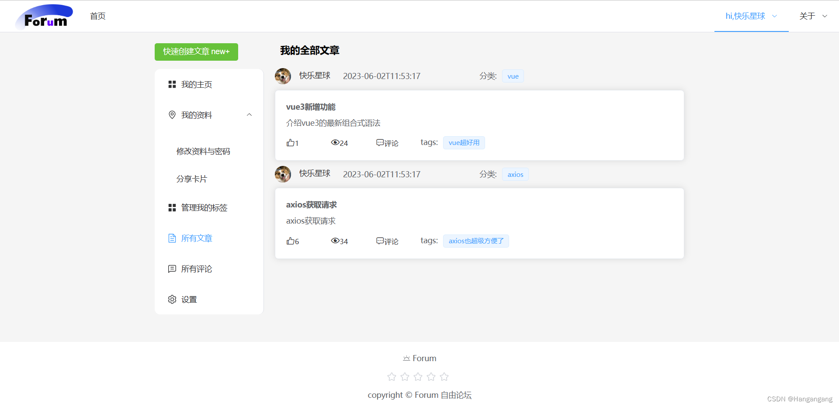Open the vue category tag link
839x407 pixels.
513,76
